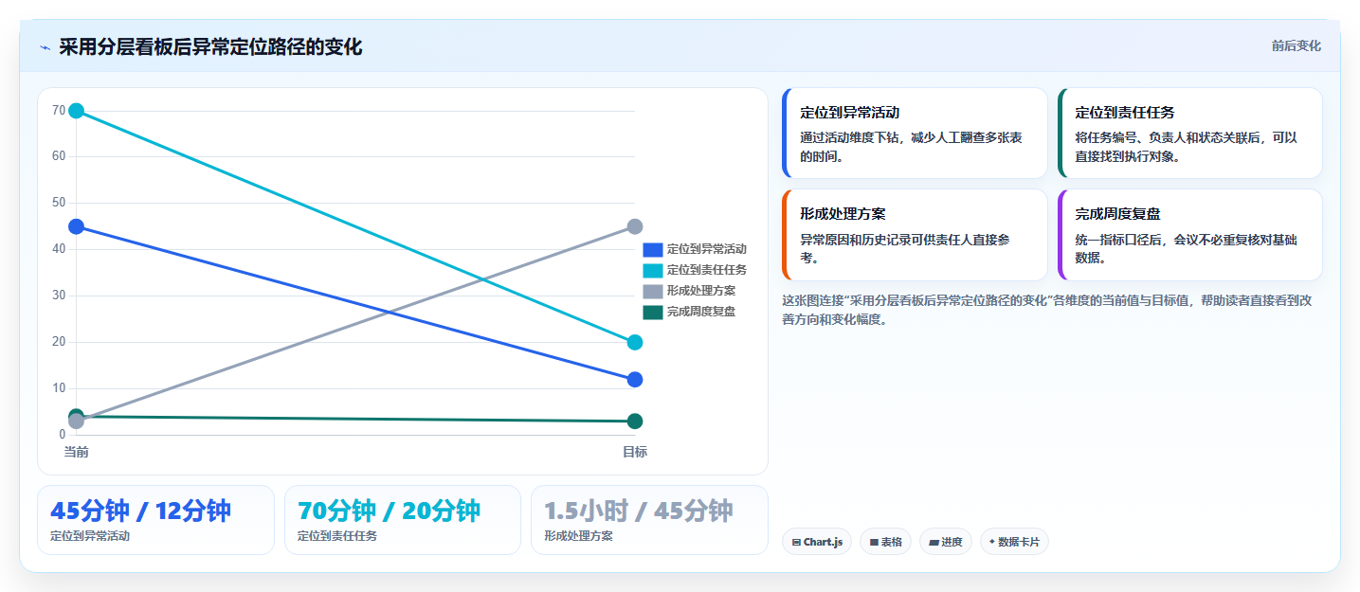Click the 定位到异常活动 legend label text

click(x=706, y=249)
